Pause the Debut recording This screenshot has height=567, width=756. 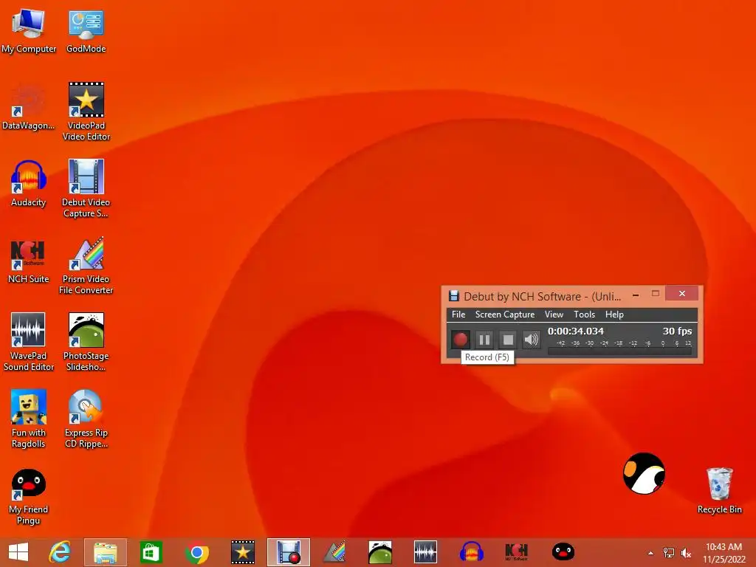coord(484,340)
